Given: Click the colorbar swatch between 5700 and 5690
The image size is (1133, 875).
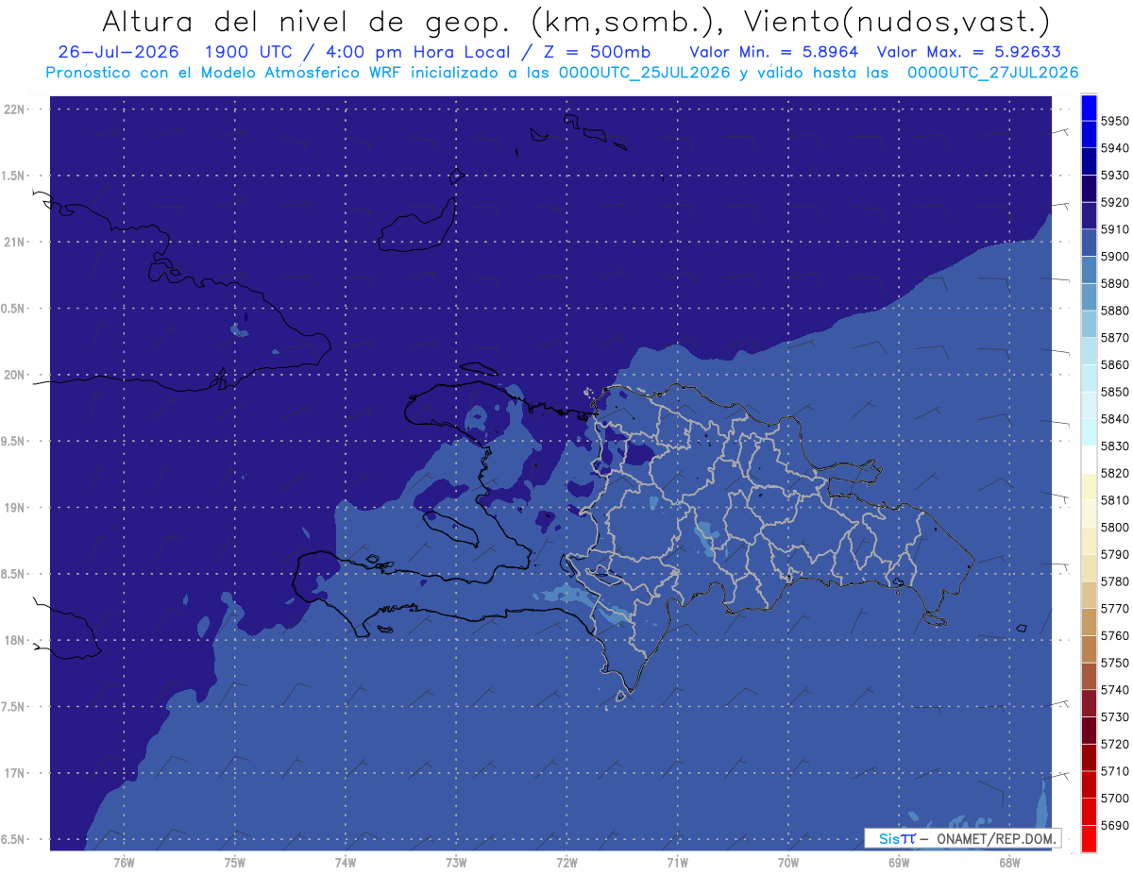Looking at the screenshot, I should (1089, 811).
